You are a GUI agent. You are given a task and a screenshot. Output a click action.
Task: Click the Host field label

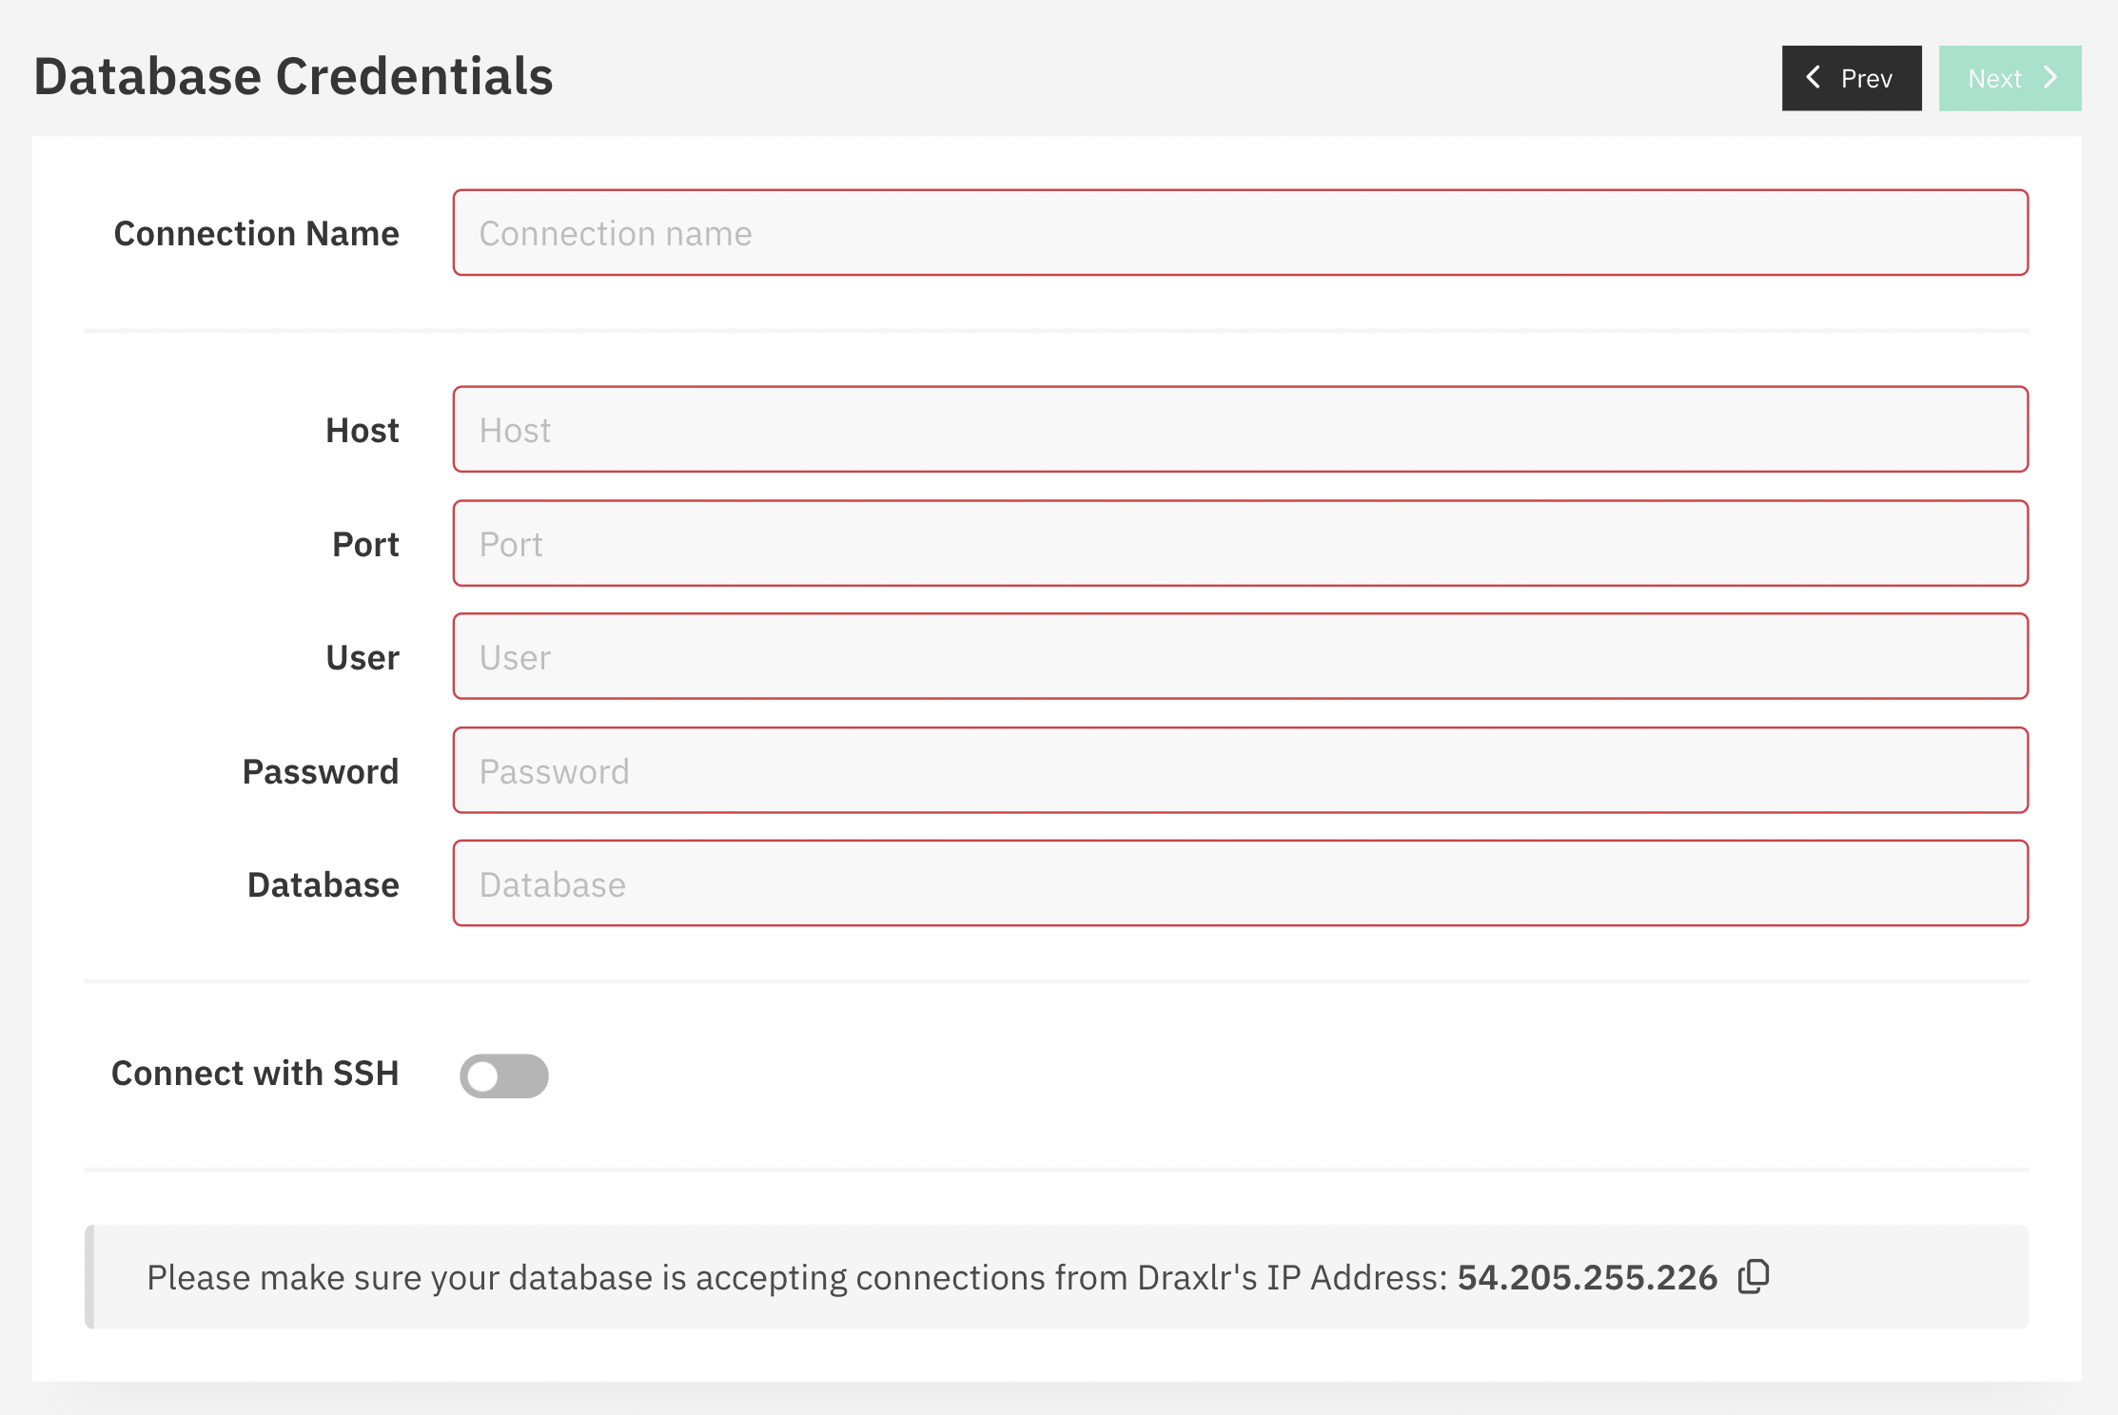[363, 431]
